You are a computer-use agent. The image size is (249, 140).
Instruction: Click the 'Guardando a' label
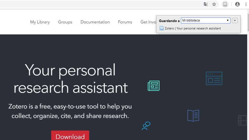coord(169,21)
